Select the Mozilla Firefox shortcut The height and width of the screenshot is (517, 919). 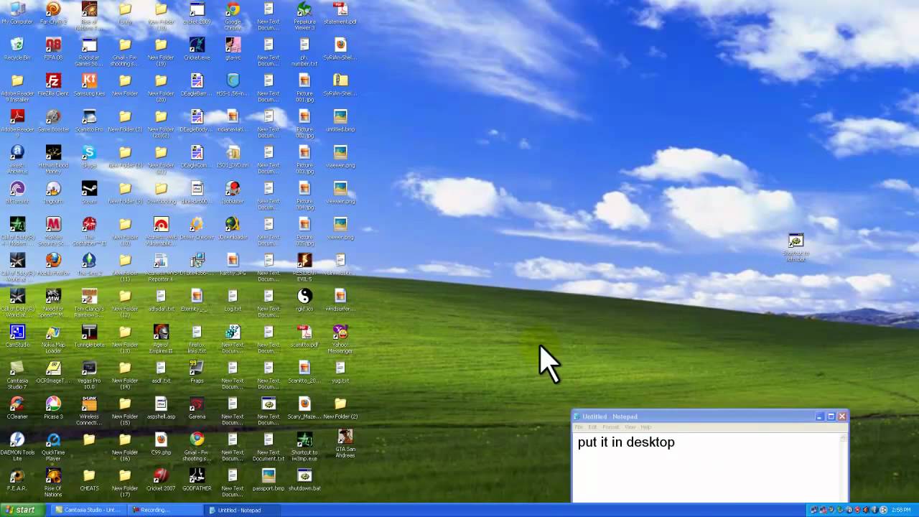click(53, 265)
